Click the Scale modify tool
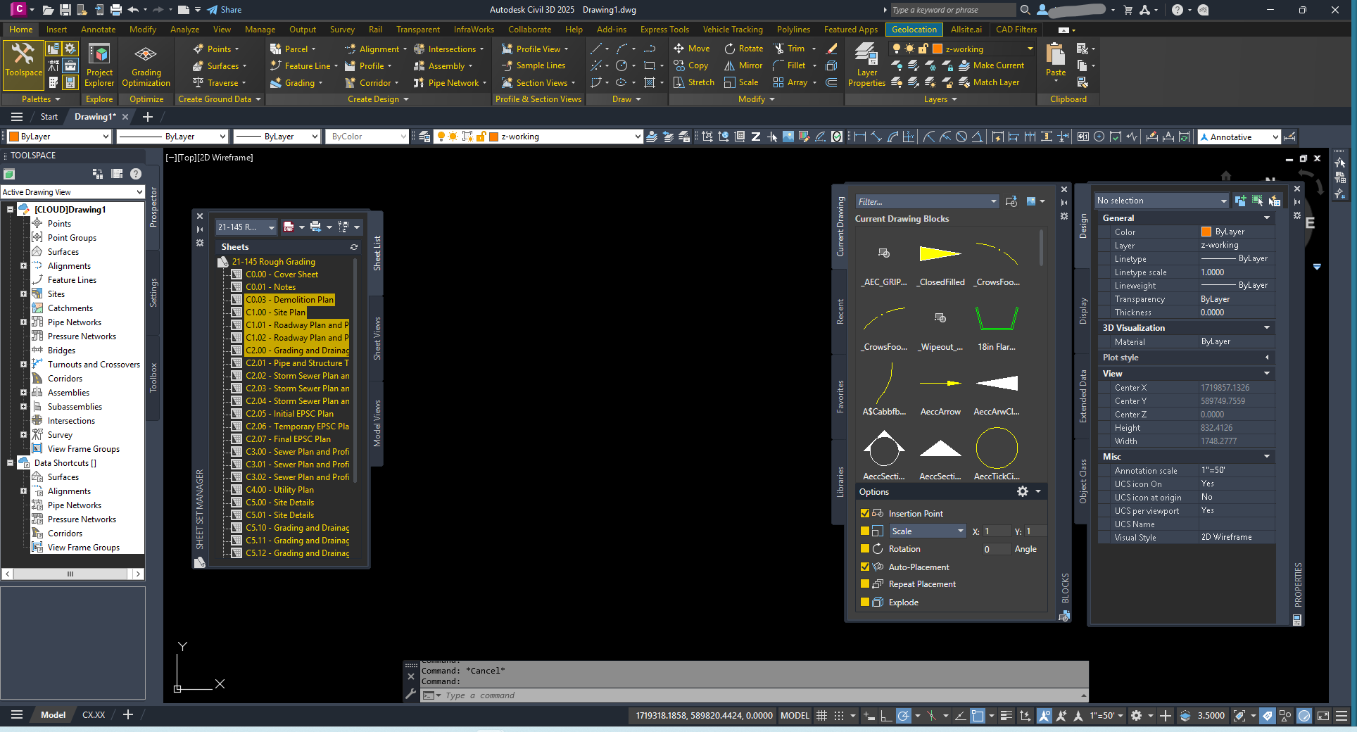1357x732 pixels. 741,82
